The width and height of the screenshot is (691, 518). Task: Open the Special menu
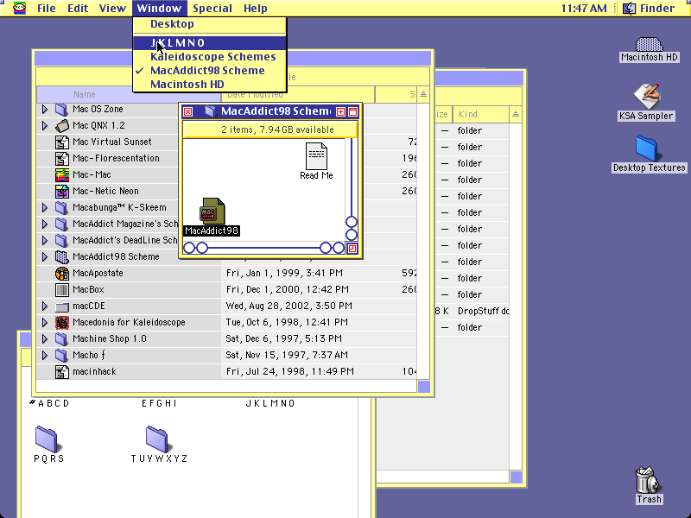212,9
